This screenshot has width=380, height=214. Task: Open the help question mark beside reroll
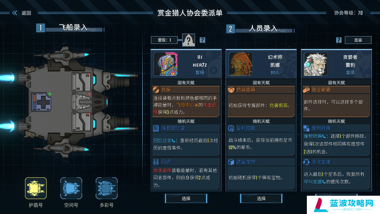click(x=202, y=40)
